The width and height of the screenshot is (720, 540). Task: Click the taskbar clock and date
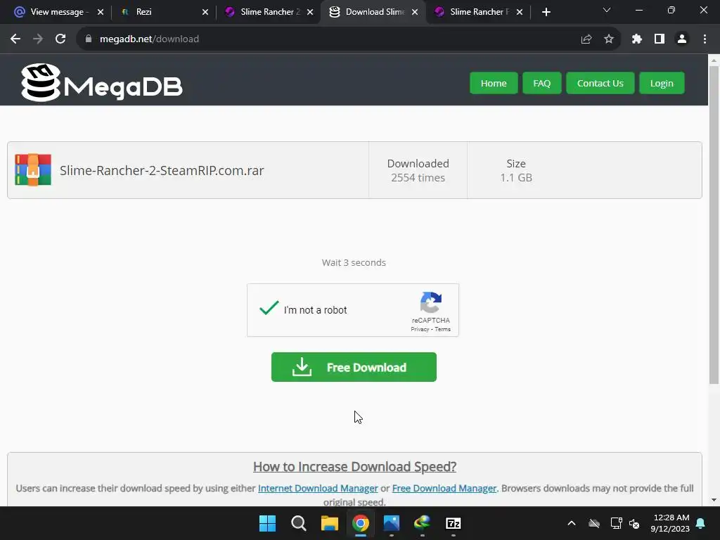pyautogui.click(x=670, y=523)
